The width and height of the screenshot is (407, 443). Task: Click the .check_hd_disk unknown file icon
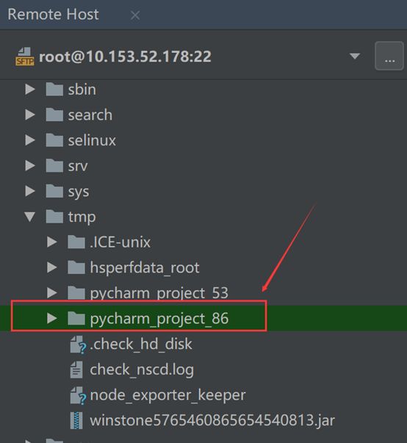point(78,345)
